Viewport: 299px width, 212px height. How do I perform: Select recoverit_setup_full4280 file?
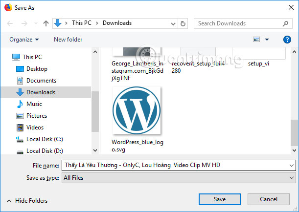(x=198, y=67)
